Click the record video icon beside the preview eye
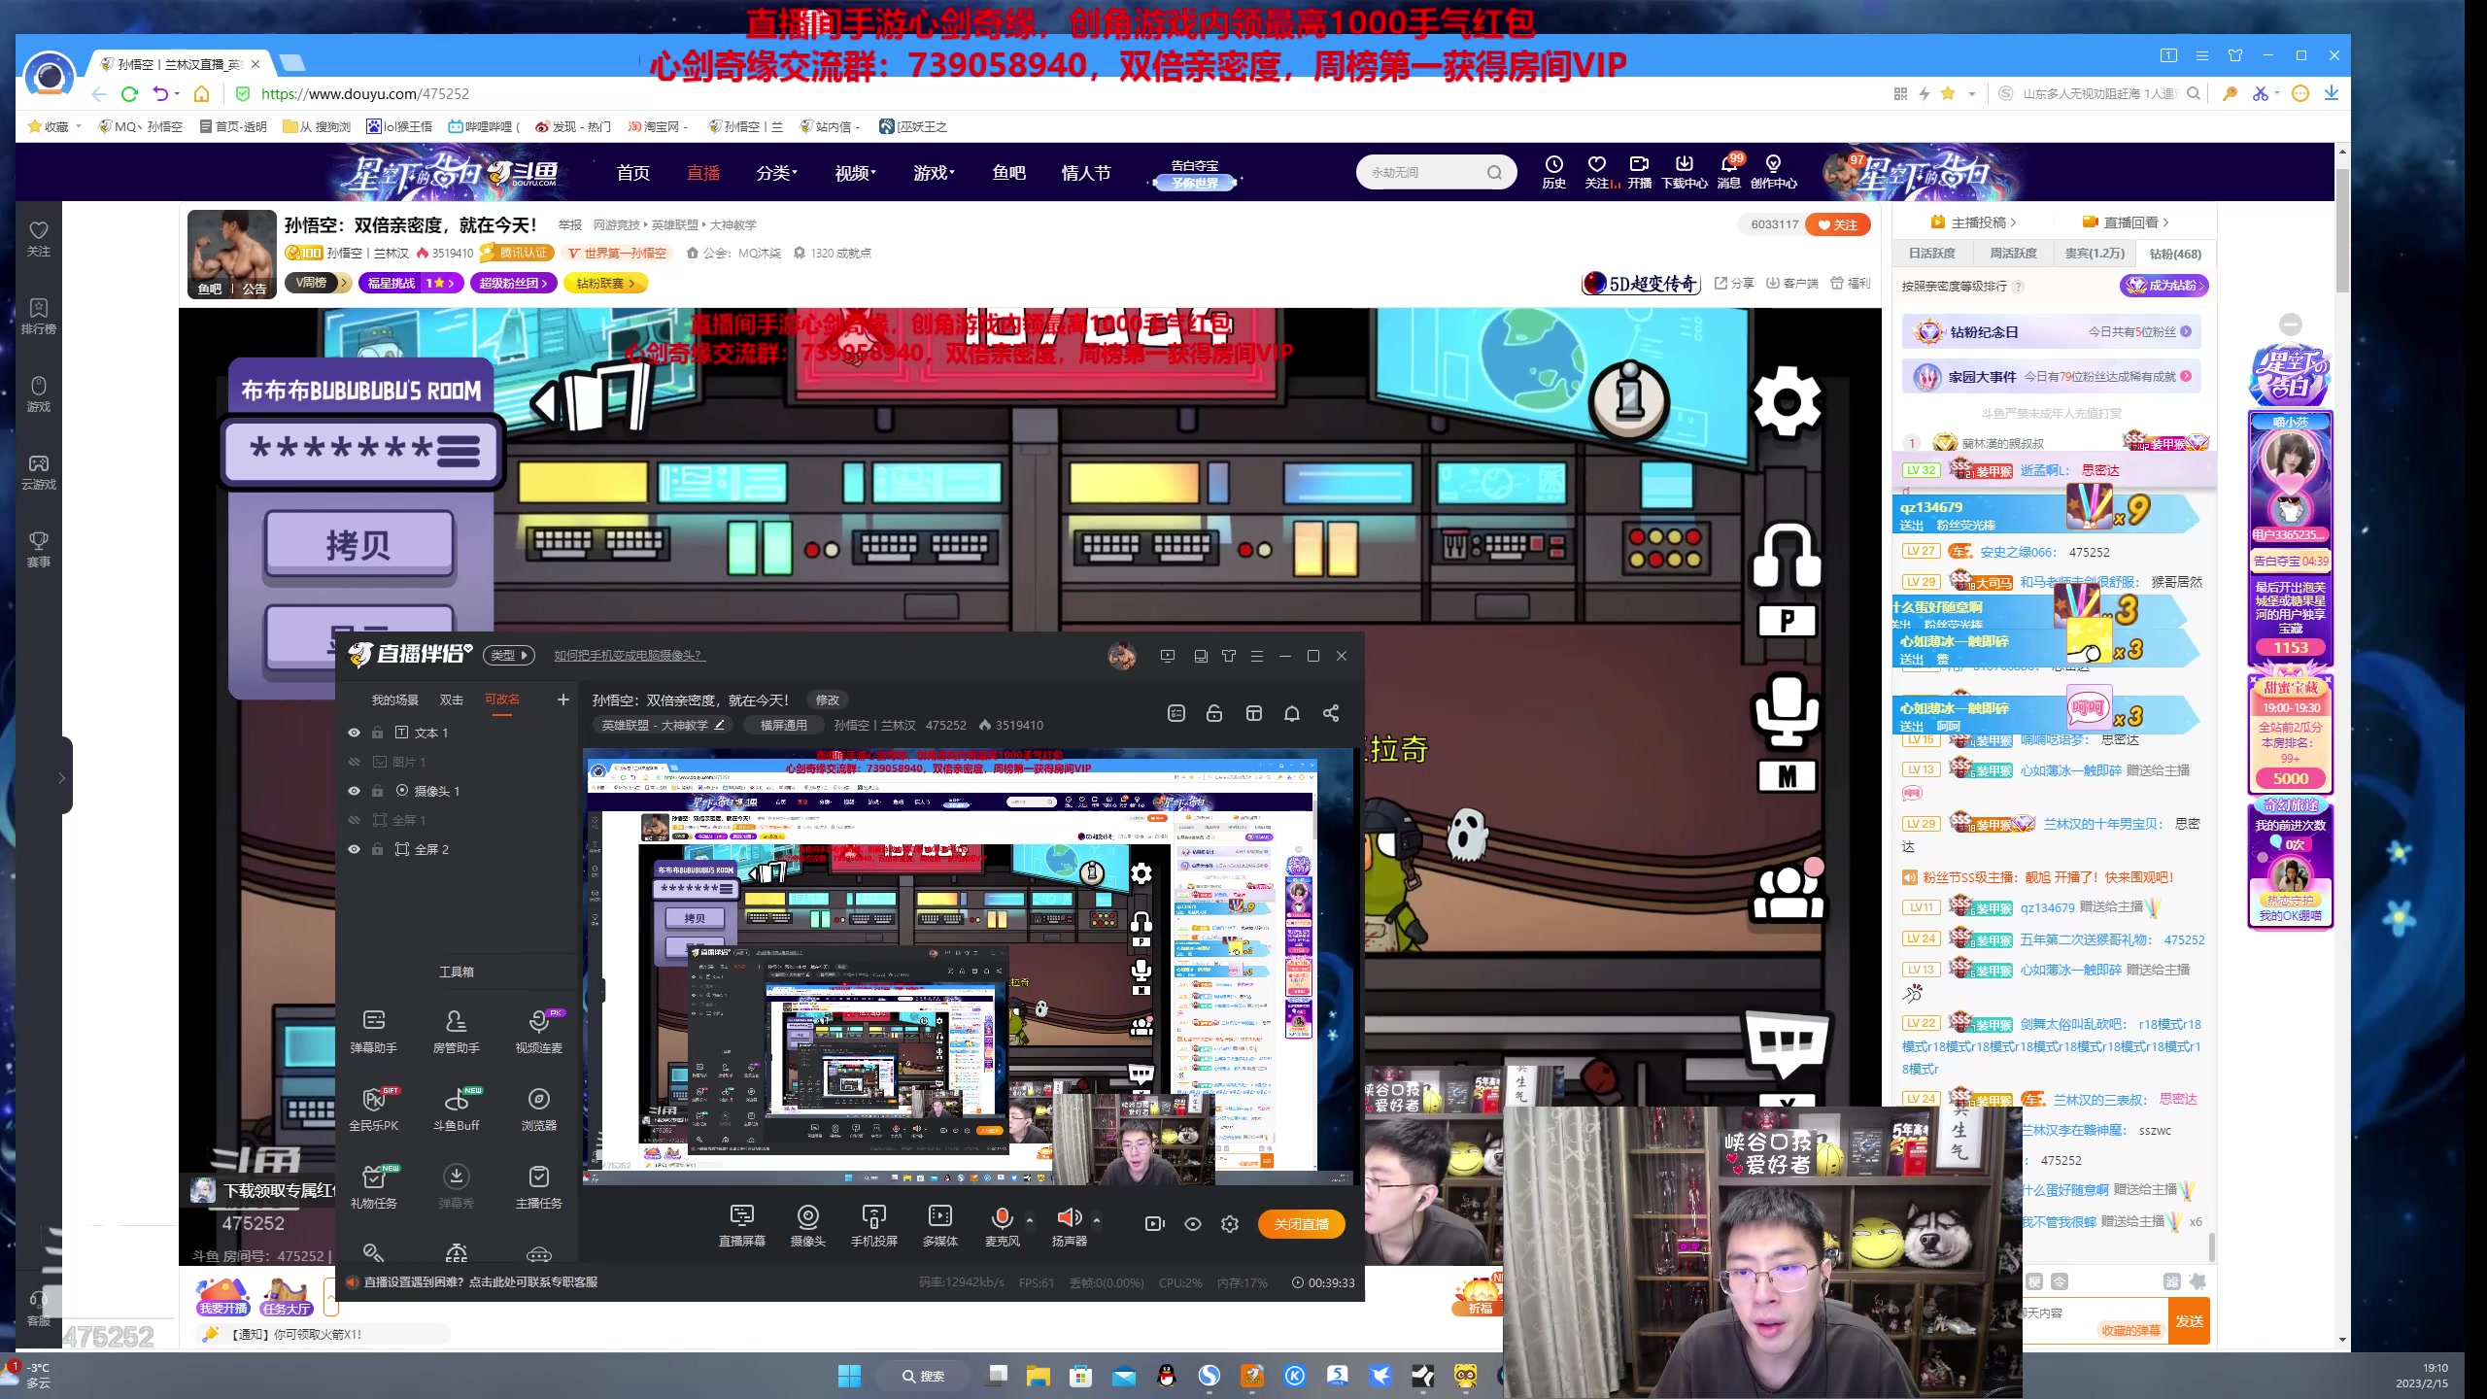2487x1399 pixels. pos(1154,1224)
